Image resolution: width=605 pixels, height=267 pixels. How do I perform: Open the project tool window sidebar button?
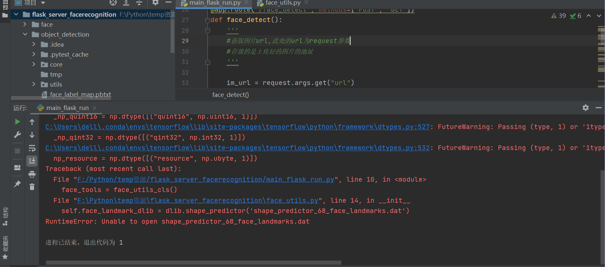5,9
